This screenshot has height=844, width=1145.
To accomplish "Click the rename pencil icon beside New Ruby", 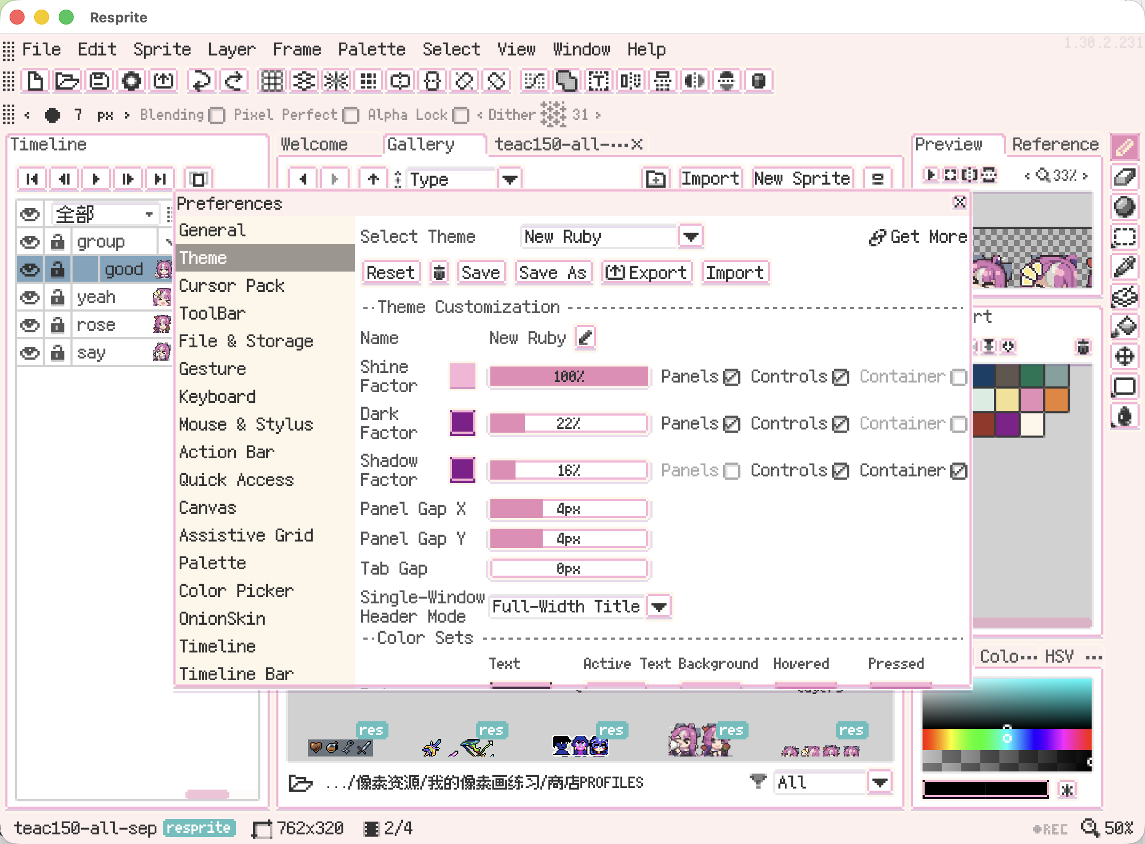I will pos(585,338).
